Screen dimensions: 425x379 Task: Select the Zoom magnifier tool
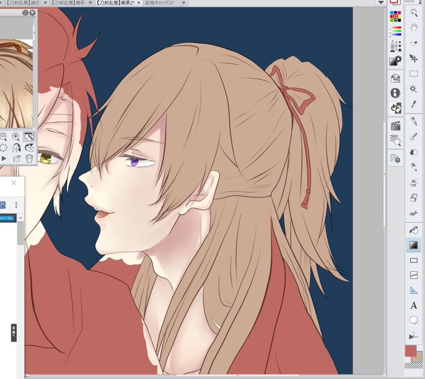[414, 12]
